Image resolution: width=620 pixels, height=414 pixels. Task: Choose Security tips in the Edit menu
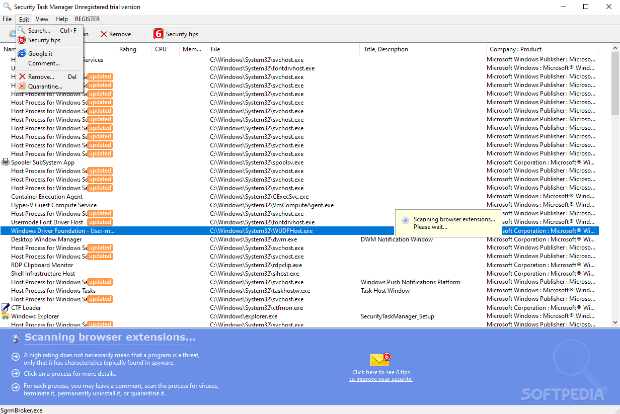tap(49, 40)
